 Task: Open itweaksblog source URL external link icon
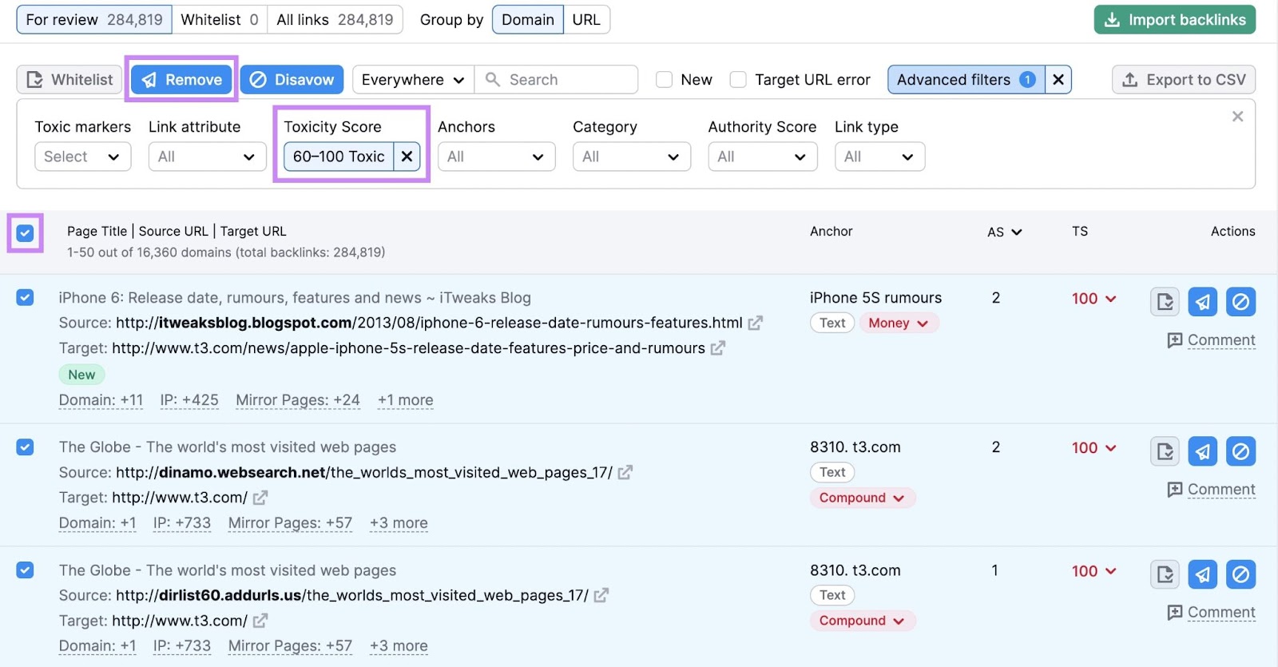[x=755, y=323]
